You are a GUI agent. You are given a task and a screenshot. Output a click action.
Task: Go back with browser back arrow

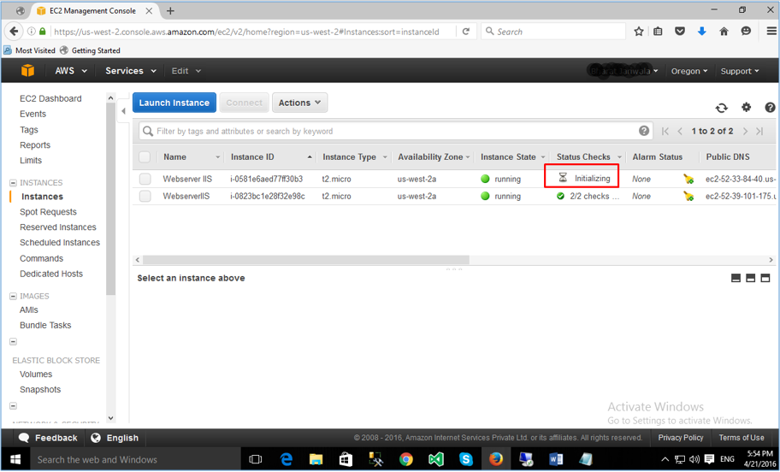click(x=14, y=32)
